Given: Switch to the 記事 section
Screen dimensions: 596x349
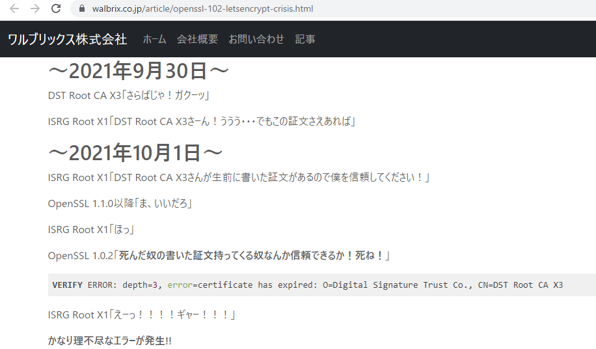Looking at the screenshot, I should [305, 39].
